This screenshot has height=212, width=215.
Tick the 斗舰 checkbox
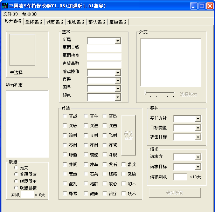(105, 154)
